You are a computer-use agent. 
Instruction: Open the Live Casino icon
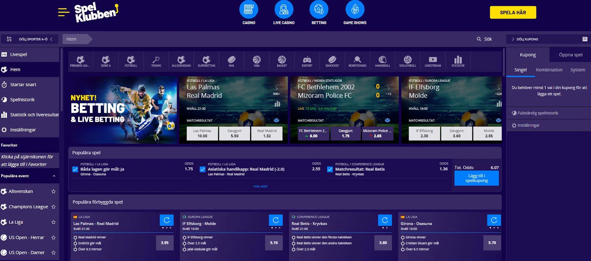pyautogui.click(x=284, y=10)
